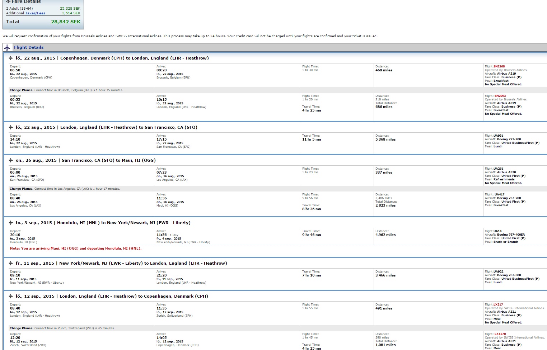Screen dimensions: 547x350
Task: Open flight number SN2268 link
Action: (499, 66)
